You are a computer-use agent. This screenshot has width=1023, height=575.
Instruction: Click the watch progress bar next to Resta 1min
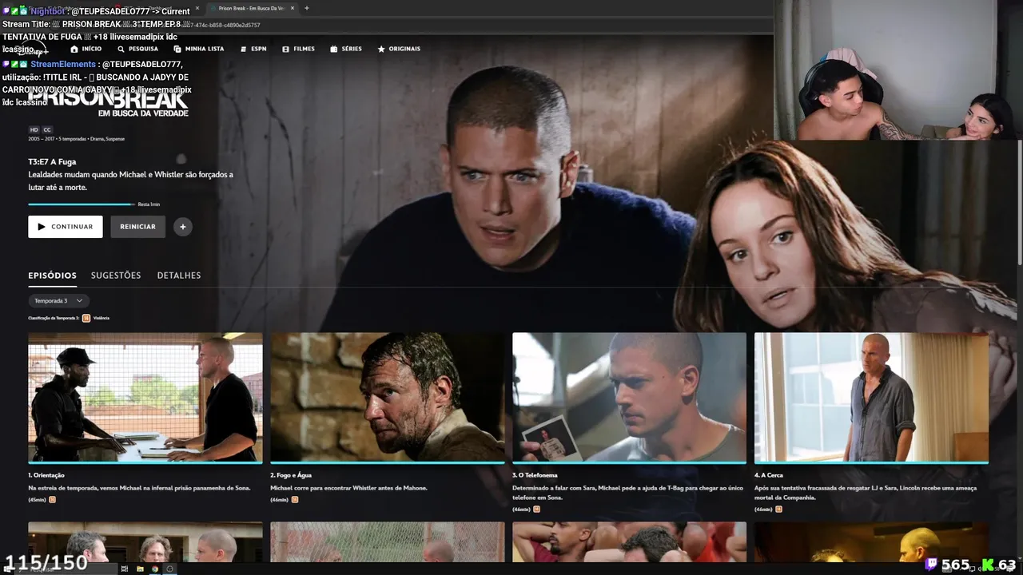(82, 204)
